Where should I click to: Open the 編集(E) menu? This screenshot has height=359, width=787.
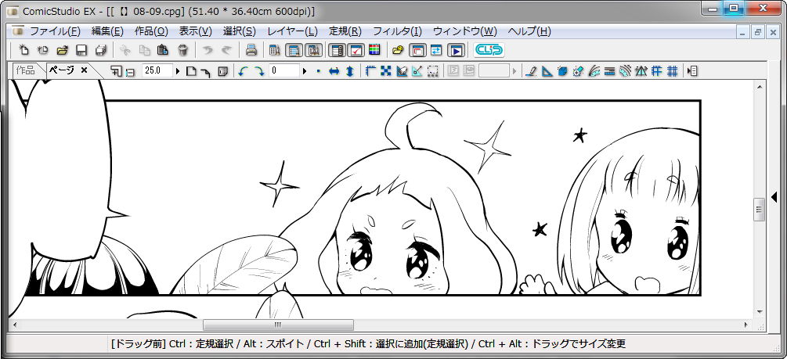107,31
